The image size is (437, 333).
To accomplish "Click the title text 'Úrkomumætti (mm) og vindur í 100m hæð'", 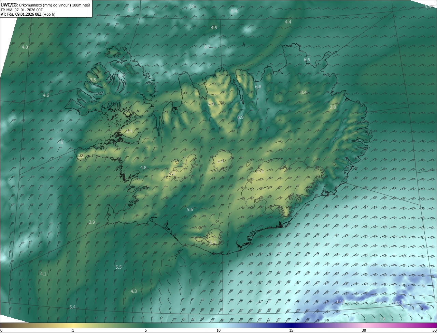I will 54,5.
